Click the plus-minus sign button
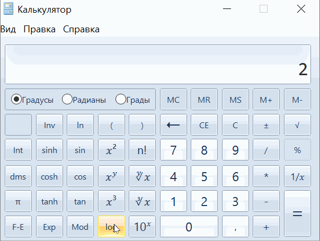 [x=266, y=125]
